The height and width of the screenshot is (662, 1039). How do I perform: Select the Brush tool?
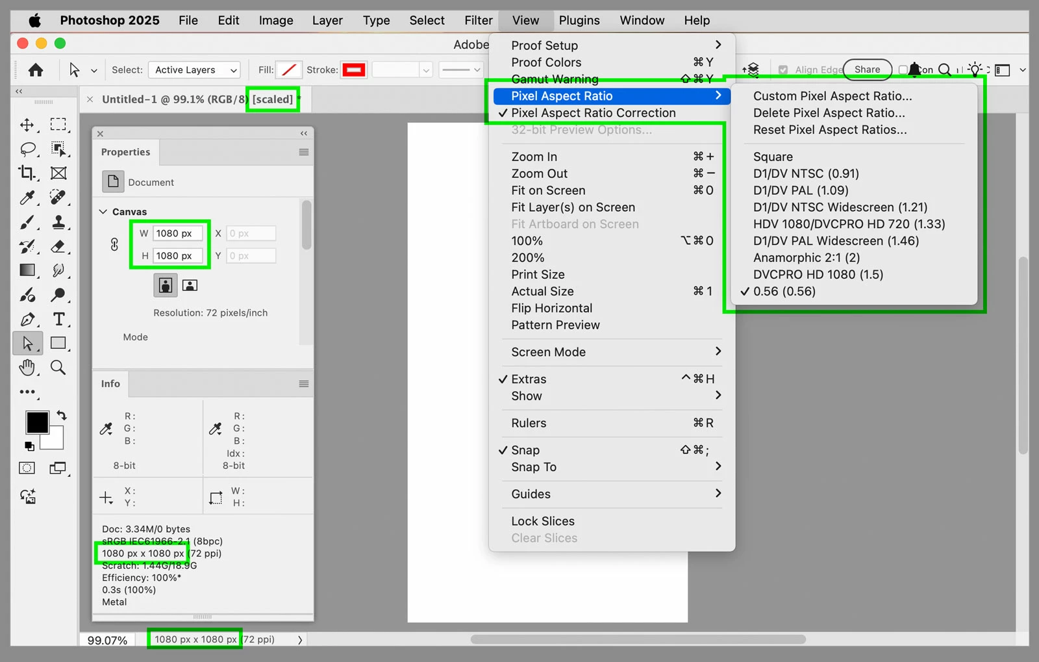pos(27,222)
